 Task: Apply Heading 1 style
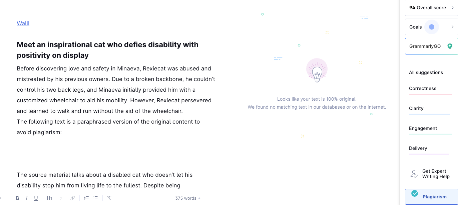pyautogui.click(x=49, y=198)
